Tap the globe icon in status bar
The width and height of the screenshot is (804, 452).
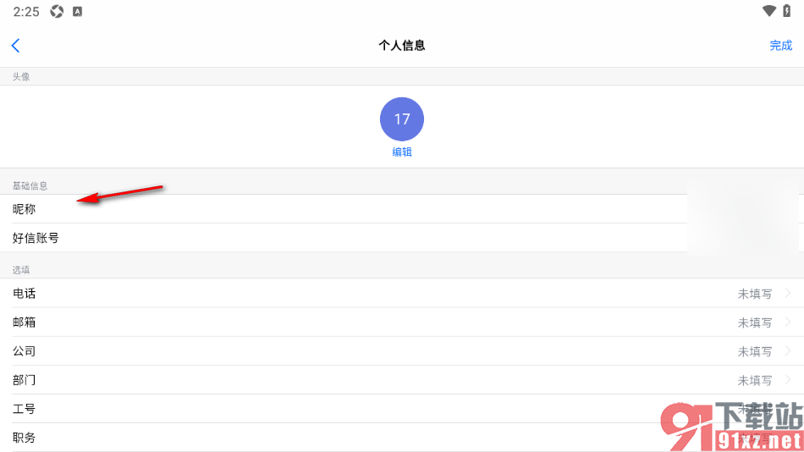pos(57,11)
